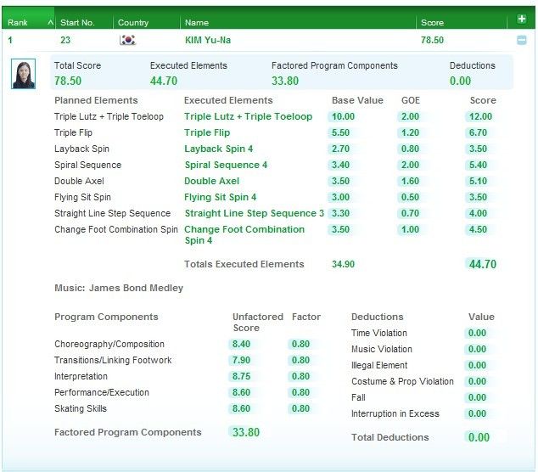Image resolution: width=538 pixels, height=472 pixels.
Task: Click the 8.75 Interpretation score
Action: point(241,377)
